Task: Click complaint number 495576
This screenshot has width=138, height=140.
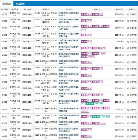Action: (4, 35)
